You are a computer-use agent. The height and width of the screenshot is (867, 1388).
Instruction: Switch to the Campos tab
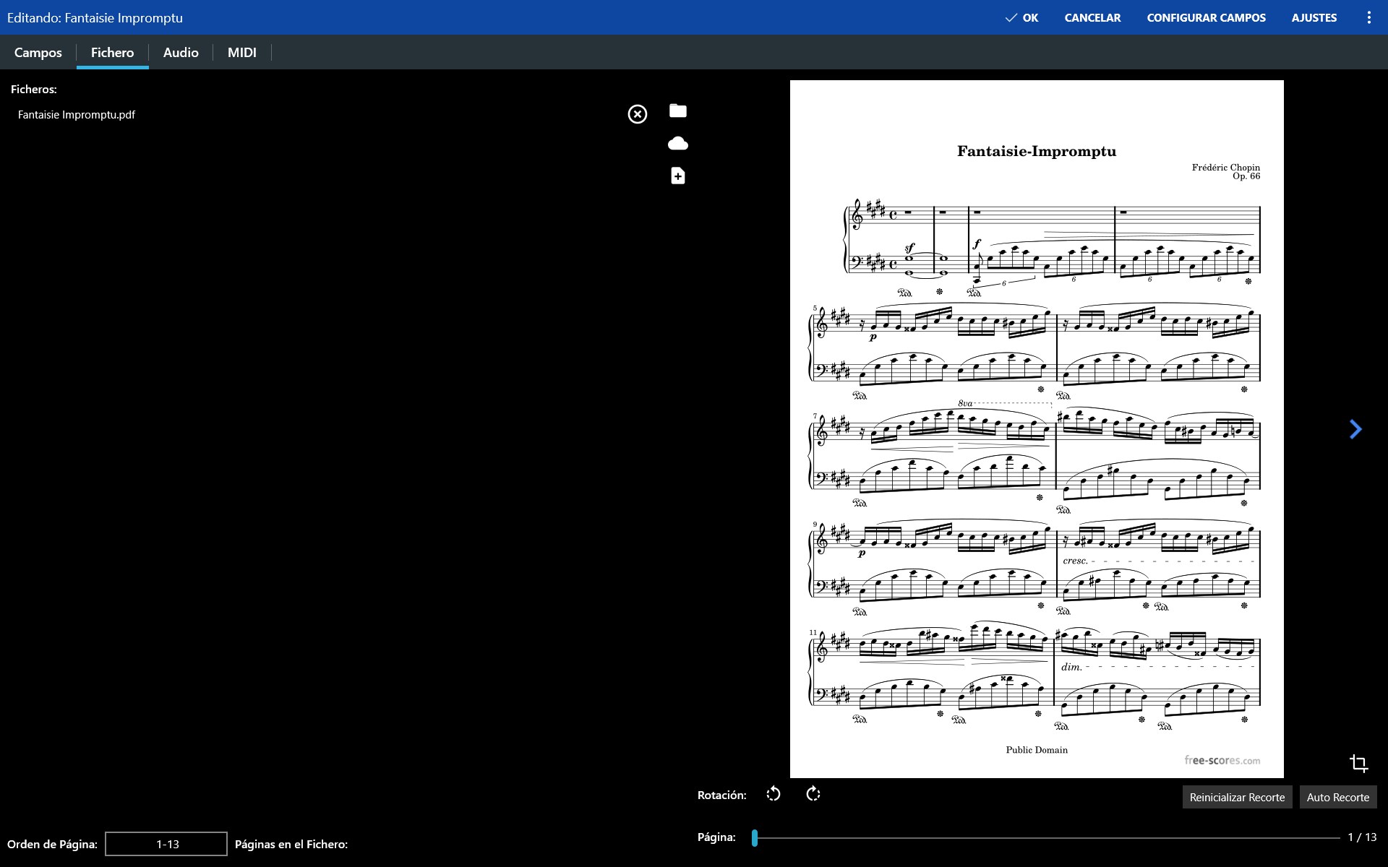(38, 52)
